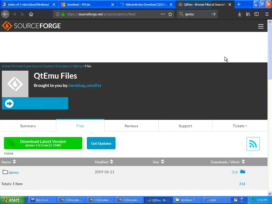
Task: Close the Malwarebytes browser tab
Action: pos(171,5)
